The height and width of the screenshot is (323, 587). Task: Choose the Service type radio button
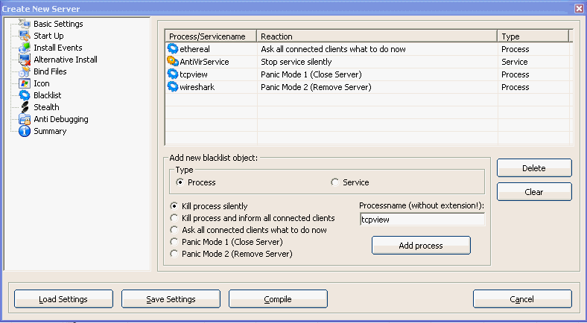tap(334, 182)
